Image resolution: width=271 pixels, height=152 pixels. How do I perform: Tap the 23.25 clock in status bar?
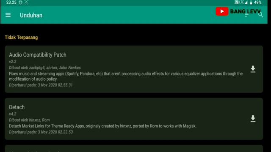click(11, 3)
